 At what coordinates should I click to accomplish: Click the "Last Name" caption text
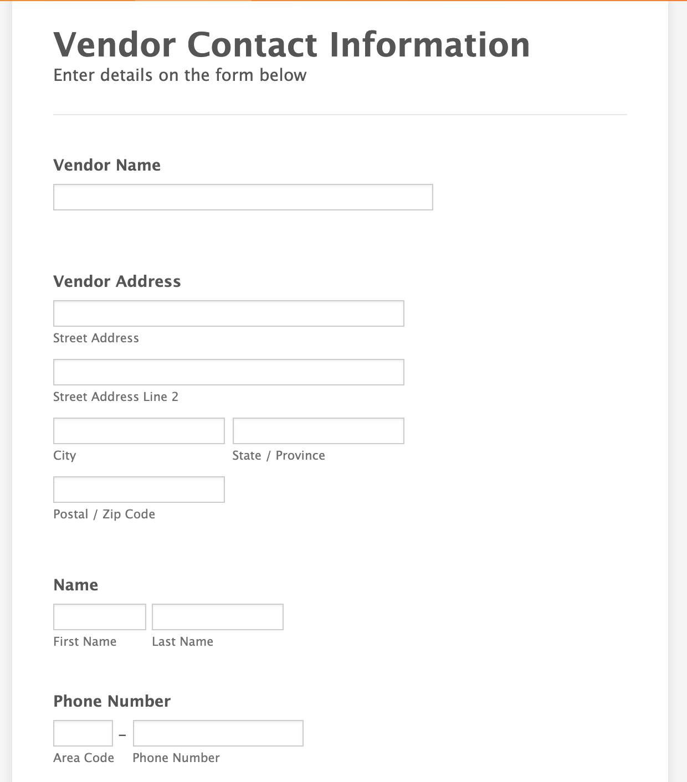click(x=182, y=641)
